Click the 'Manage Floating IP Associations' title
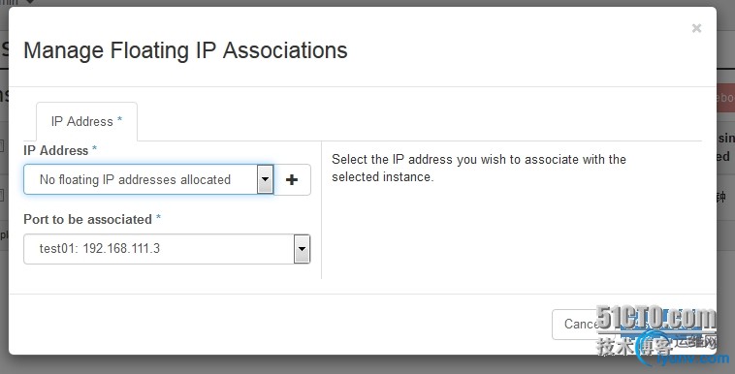This screenshot has height=374, width=735. [x=185, y=50]
